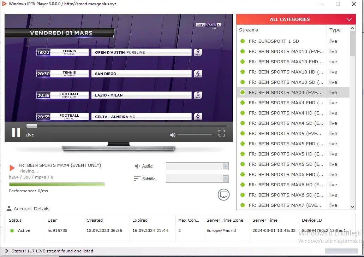364x257 pixels.
Task: Select FR: BEIN SPORTS MAX5 (EVE... stream
Action: coord(293,133)
